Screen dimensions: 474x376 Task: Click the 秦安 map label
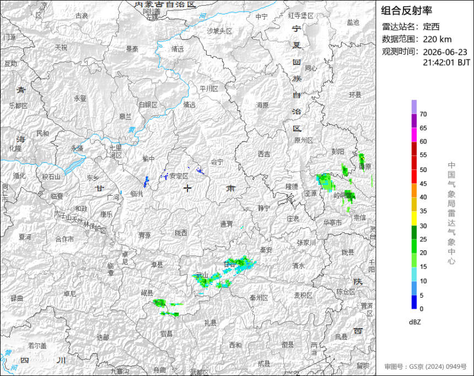266,250
